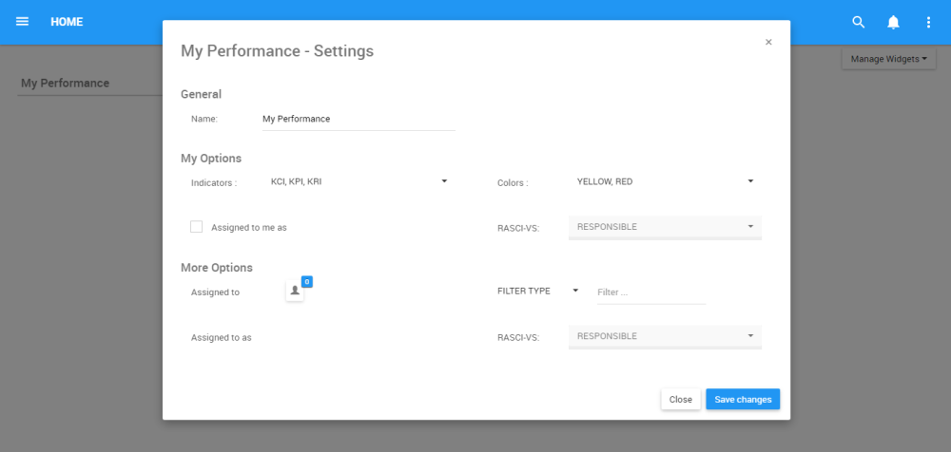951x452 pixels.
Task: Click the blue badge on person icon
Action: tap(307, 281)
